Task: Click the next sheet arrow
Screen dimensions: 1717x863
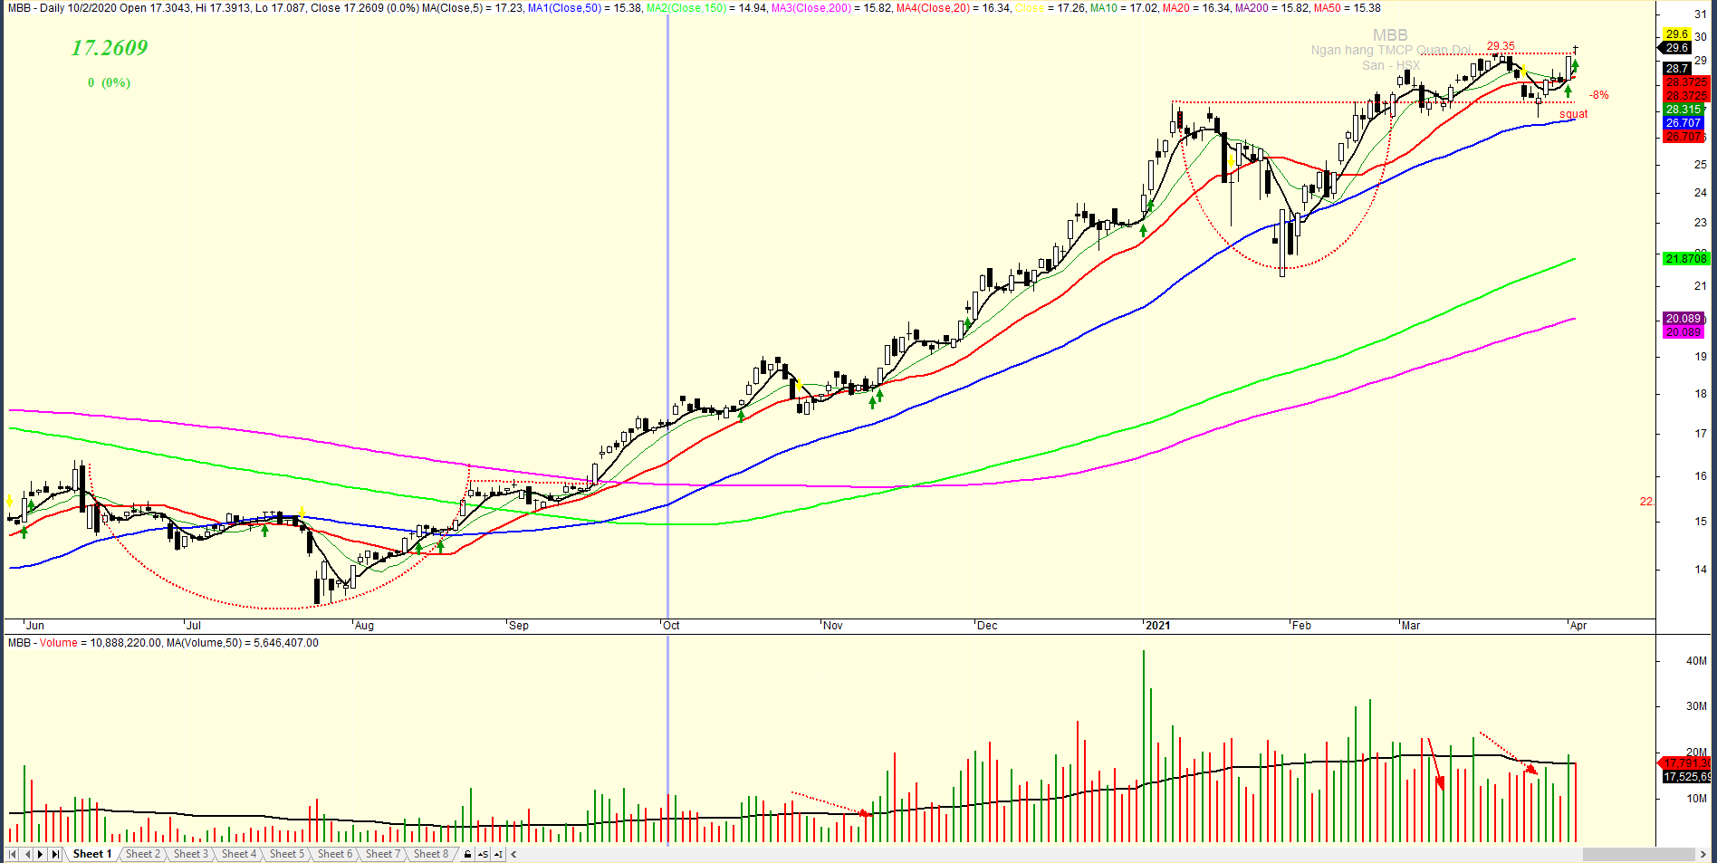Action: [x=41, y=854]
